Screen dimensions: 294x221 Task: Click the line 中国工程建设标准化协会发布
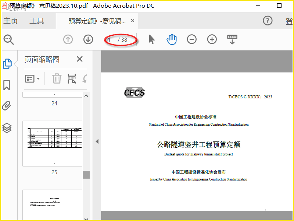pyautogui.click(x=198, y=172)
